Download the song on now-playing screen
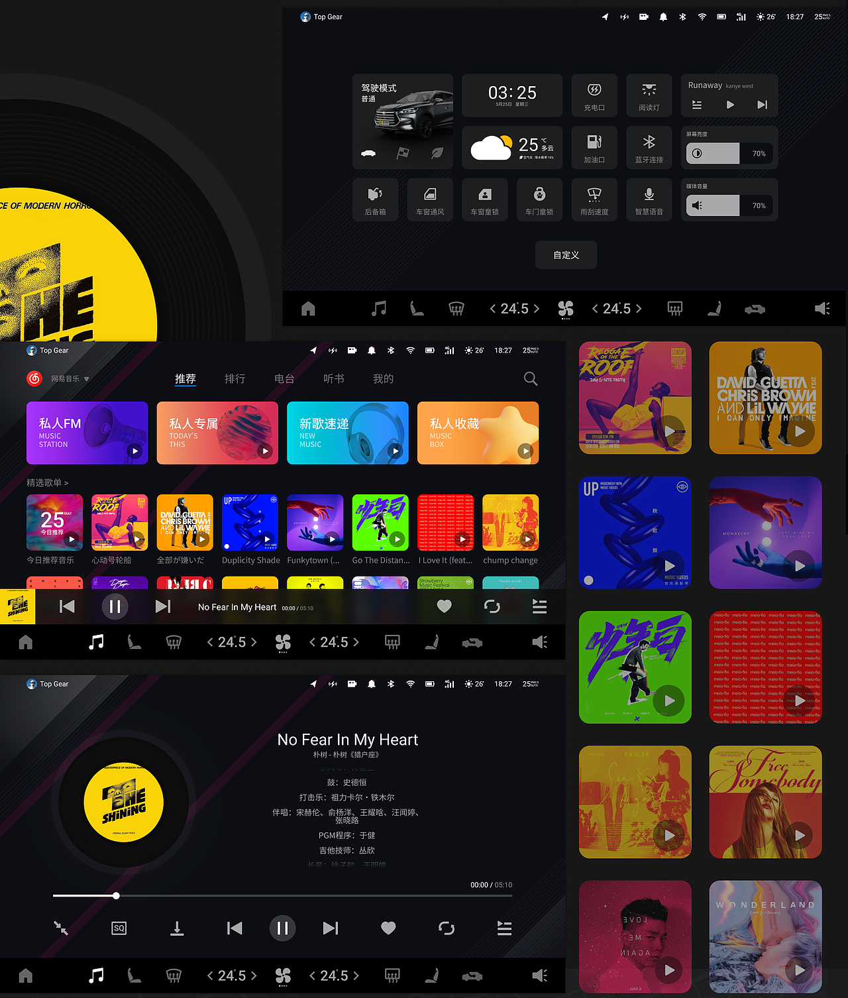848x998 pixels. (177, 928)
